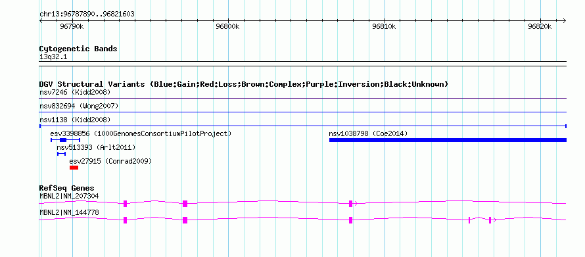Click the blue nsv832694 variant line
The image size is (585, 257).
coord(303,112)
